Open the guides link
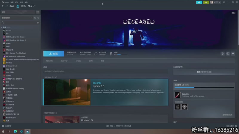 [x=91, y=61]
